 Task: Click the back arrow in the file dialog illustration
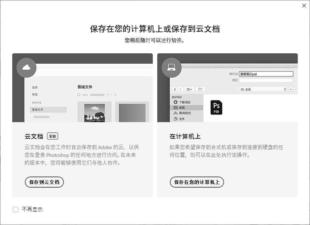pos(175,89)
